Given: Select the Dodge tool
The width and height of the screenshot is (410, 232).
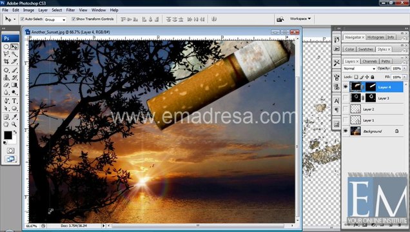Looking at the screenshot, I should [x=14, y=93].
